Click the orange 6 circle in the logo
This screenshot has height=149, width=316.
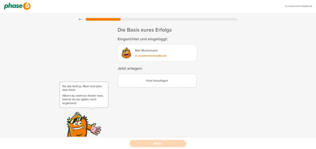point(27,6)
